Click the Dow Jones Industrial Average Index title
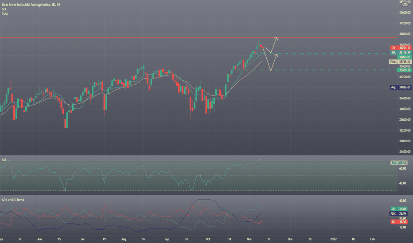This screenshot has height=243, width=413. point(31,5)
